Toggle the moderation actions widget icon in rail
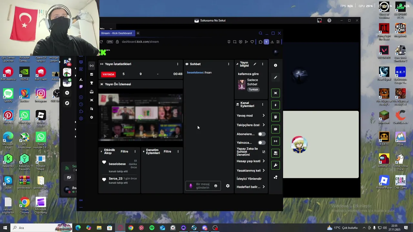Viewport: 413px width, 232px height. coord(276,117)
